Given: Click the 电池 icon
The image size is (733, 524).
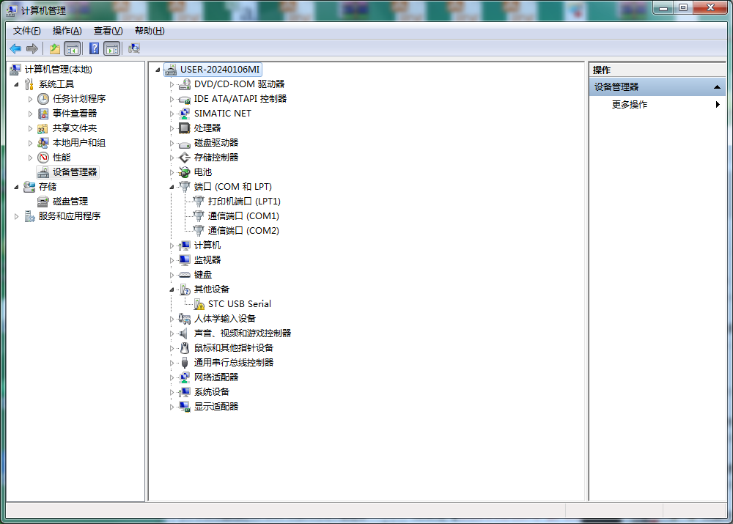Looking at the screenshot, I should [185, 172].
